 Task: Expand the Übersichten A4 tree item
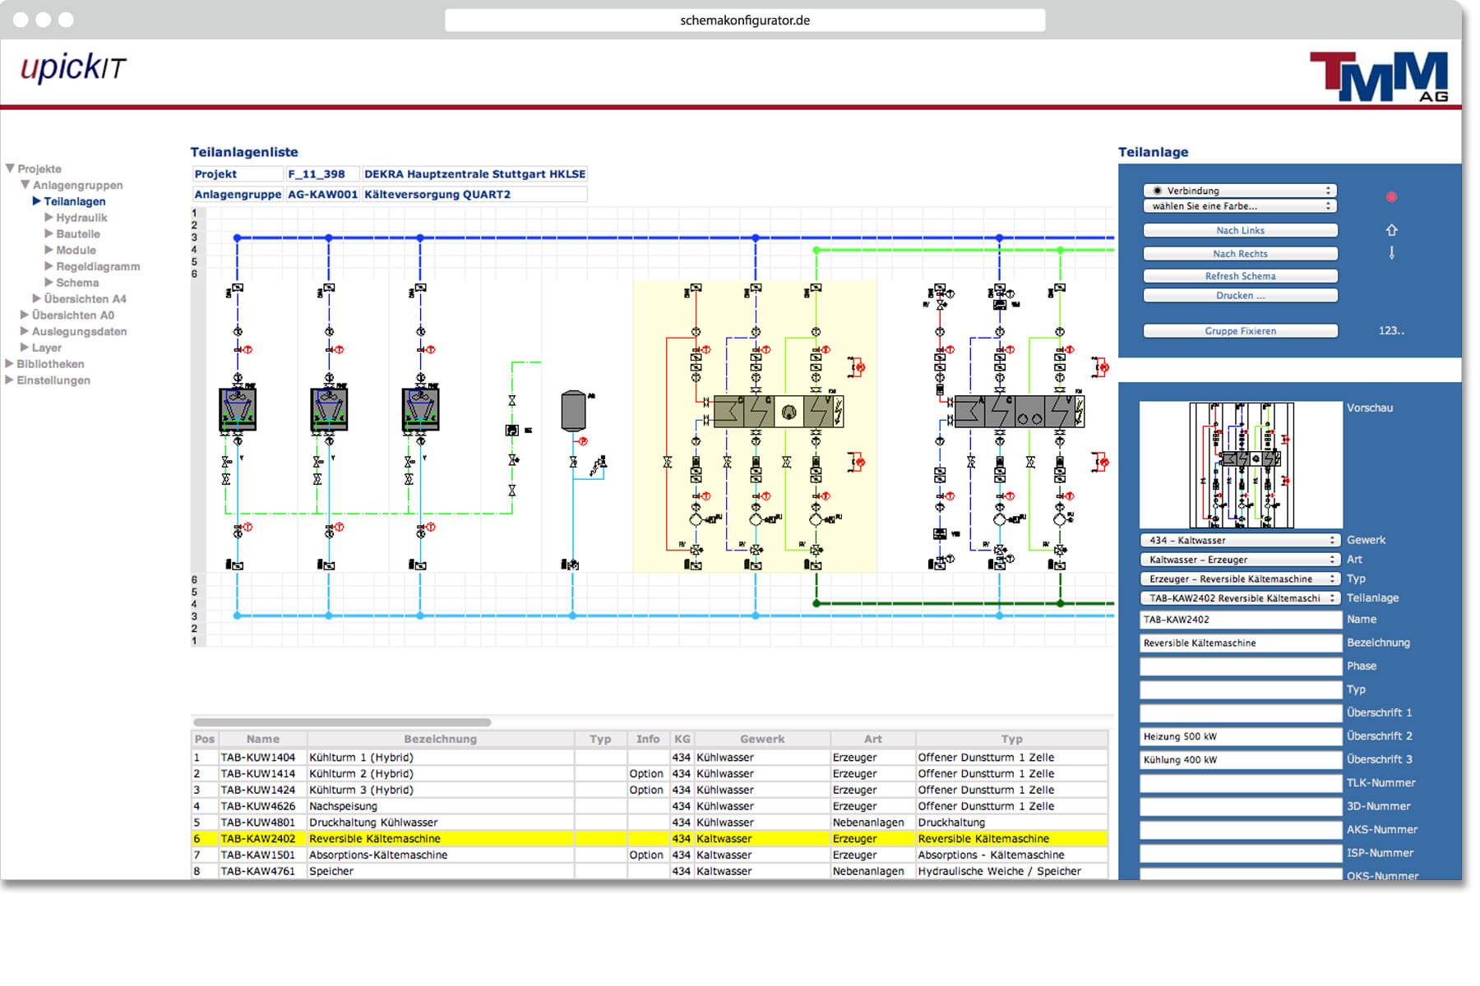coord(36,299)
